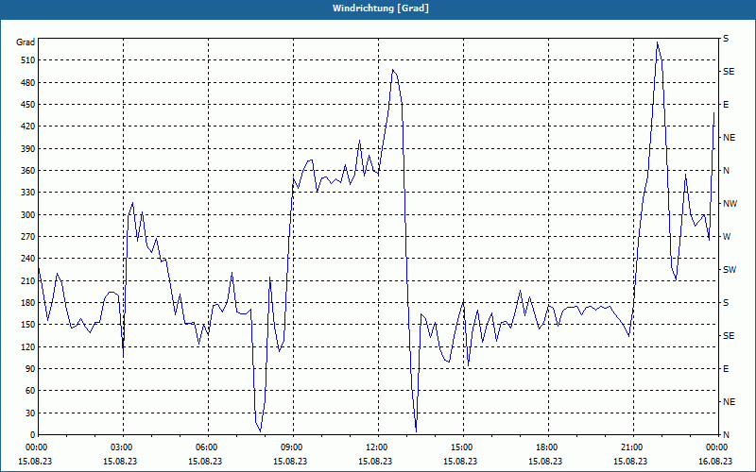
Task: Click the chart title Windrichtung [Grad]
Action: click(381, 8)
